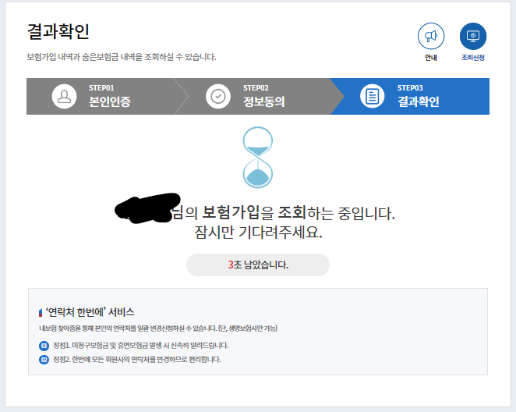
Task: Click the '내보험 찾아줌을 통해' description line
Action: [x=158, y=329]
